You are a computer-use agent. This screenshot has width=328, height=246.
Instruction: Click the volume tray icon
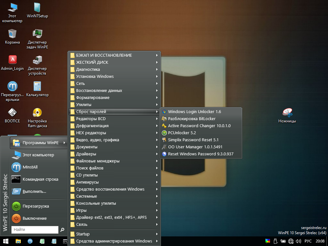[299, 241]
